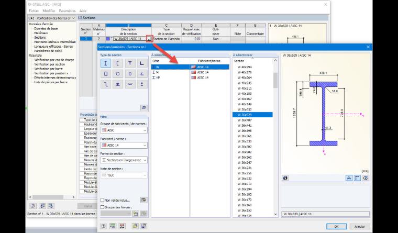The height and width of the screenshot is (233, 398).
Task: Close the Sections laminées dialog
Action: (368, 47)
